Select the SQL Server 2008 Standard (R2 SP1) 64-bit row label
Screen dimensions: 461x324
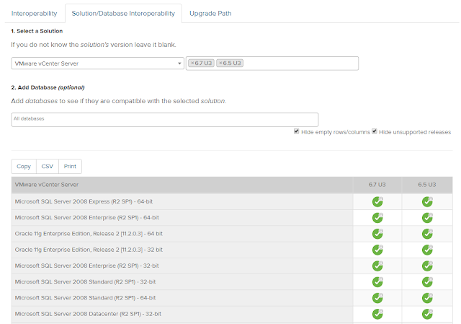[85, 298]
